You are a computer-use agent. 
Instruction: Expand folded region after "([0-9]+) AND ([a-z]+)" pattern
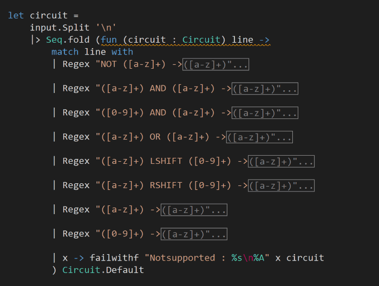pyautogui.click(x=265, y=113)
